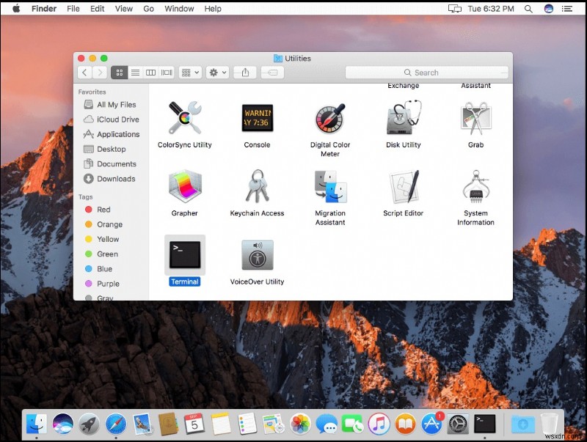The height and width of the screenshot is (442, 587).
Task: Enable cover flow view
Action: pyautogui.click(x=166, y=72)
